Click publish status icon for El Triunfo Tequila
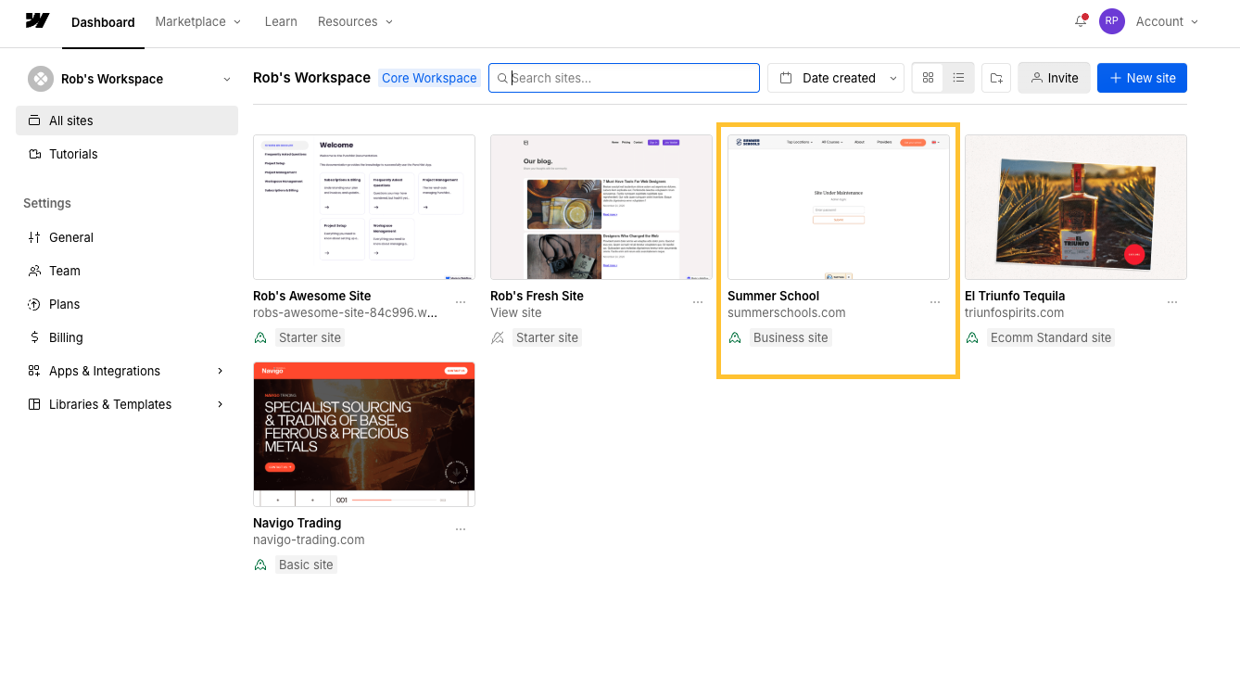 [x=972, y=337]
